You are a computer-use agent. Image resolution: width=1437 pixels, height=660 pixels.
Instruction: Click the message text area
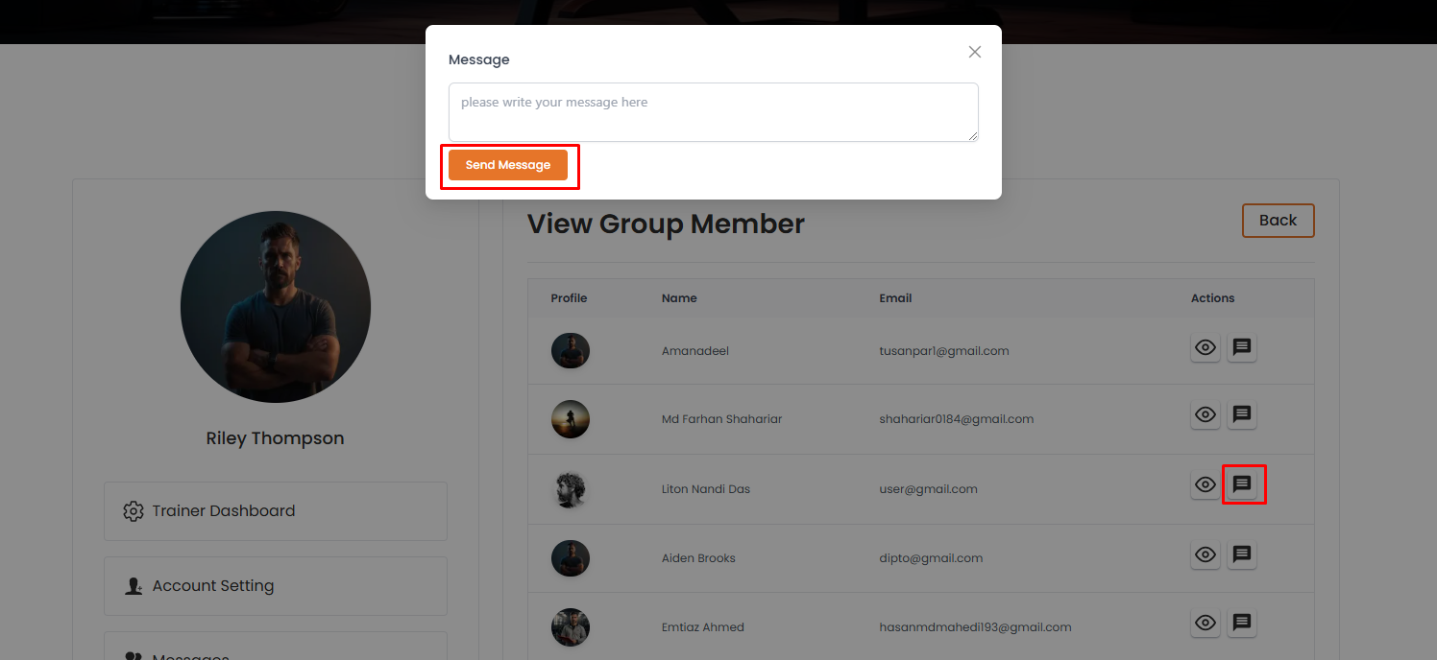pos(713,112)
